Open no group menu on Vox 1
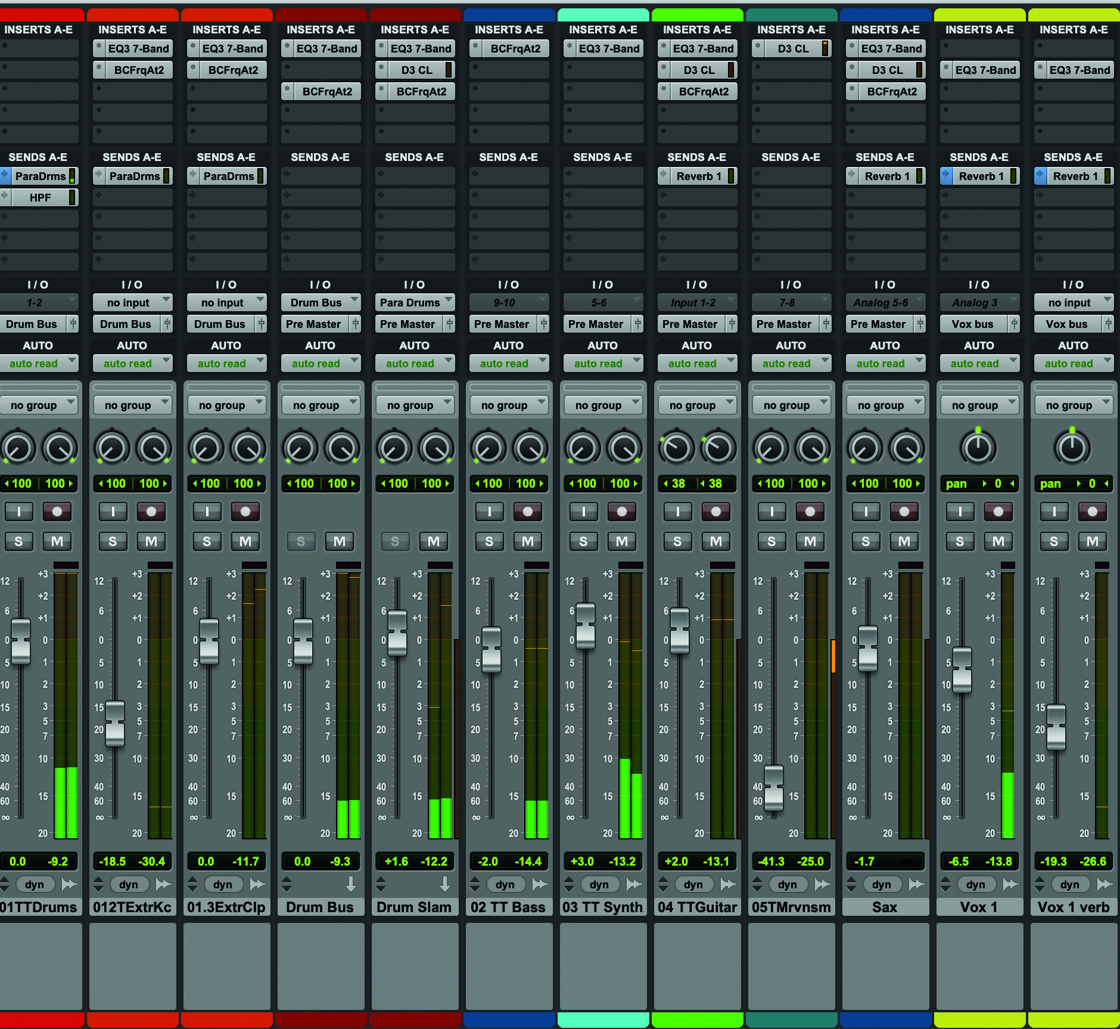Screen dimensions: 1120x1029 pos(980,405)
